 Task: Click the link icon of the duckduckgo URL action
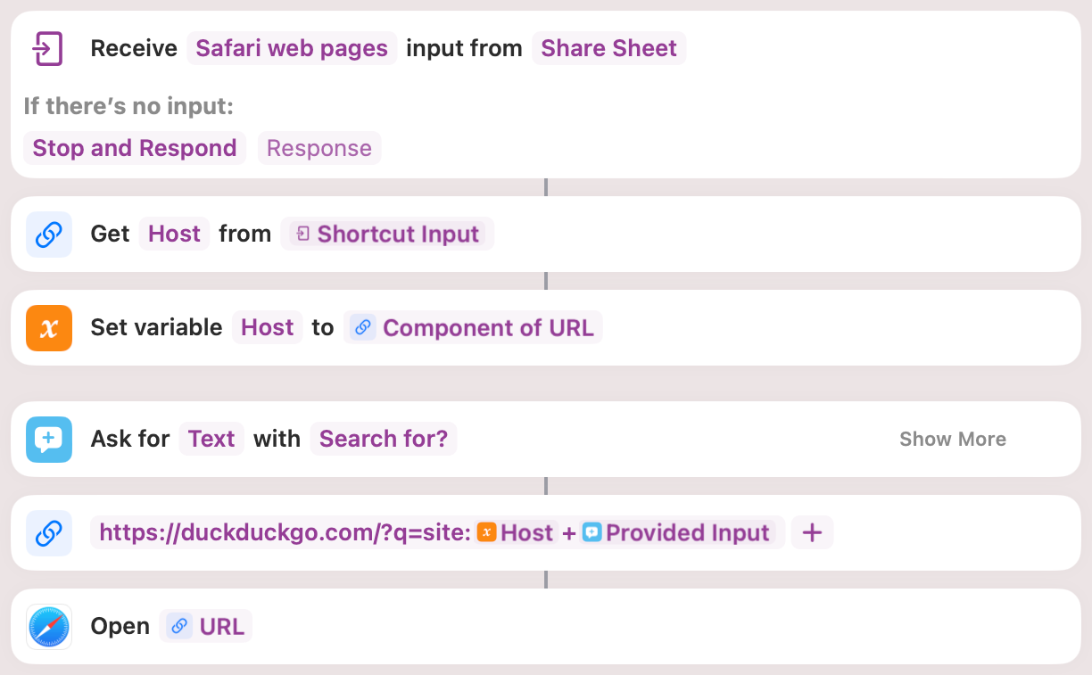coord(49,533)
